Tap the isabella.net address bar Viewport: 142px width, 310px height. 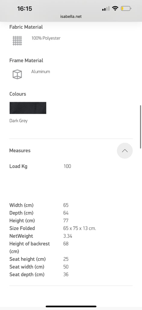71,17
